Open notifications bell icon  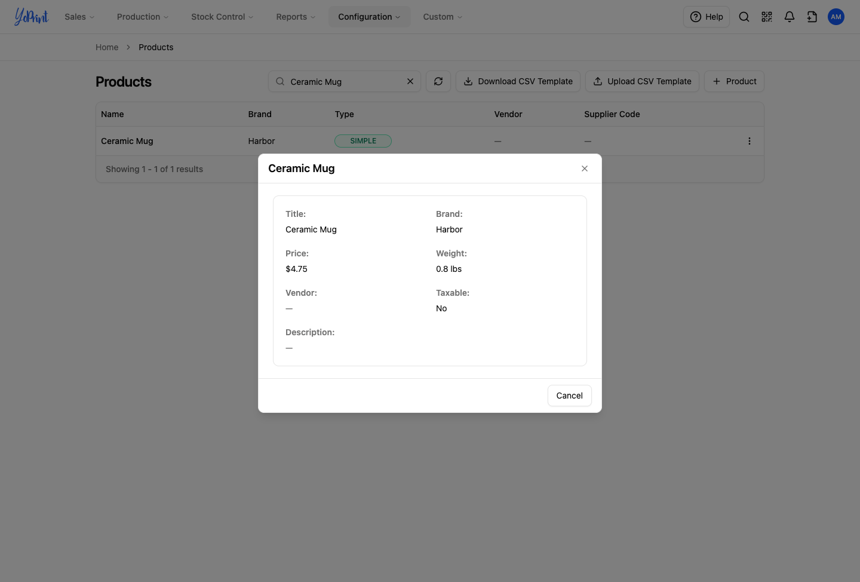(790, 17)
